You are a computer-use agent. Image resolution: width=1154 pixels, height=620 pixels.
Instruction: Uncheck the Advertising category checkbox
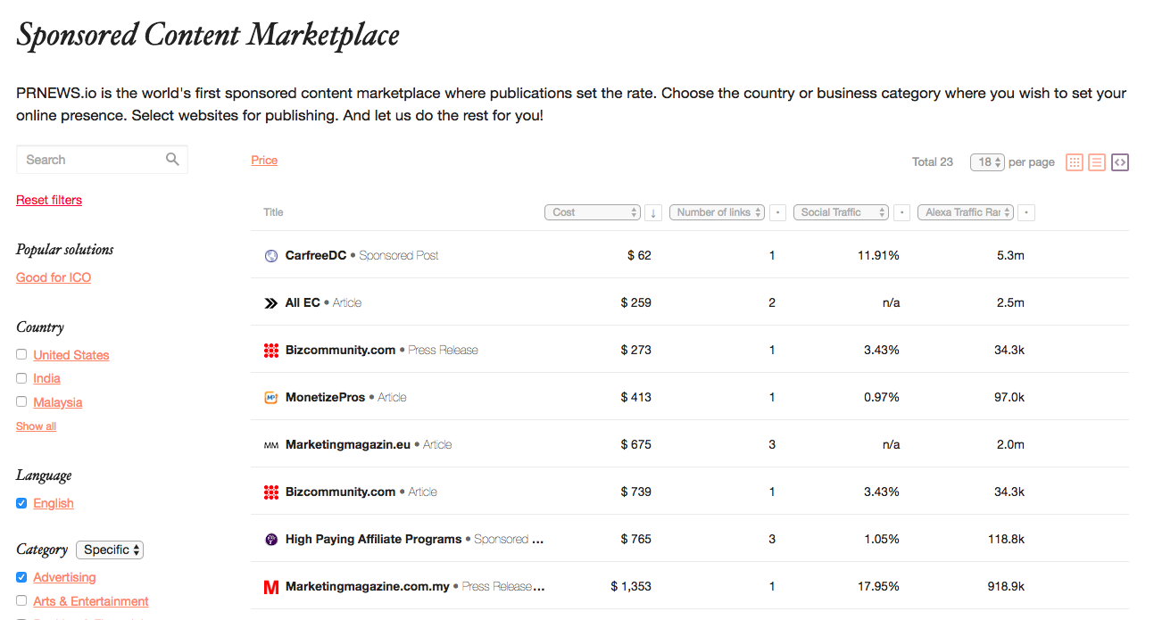[21, 577]
